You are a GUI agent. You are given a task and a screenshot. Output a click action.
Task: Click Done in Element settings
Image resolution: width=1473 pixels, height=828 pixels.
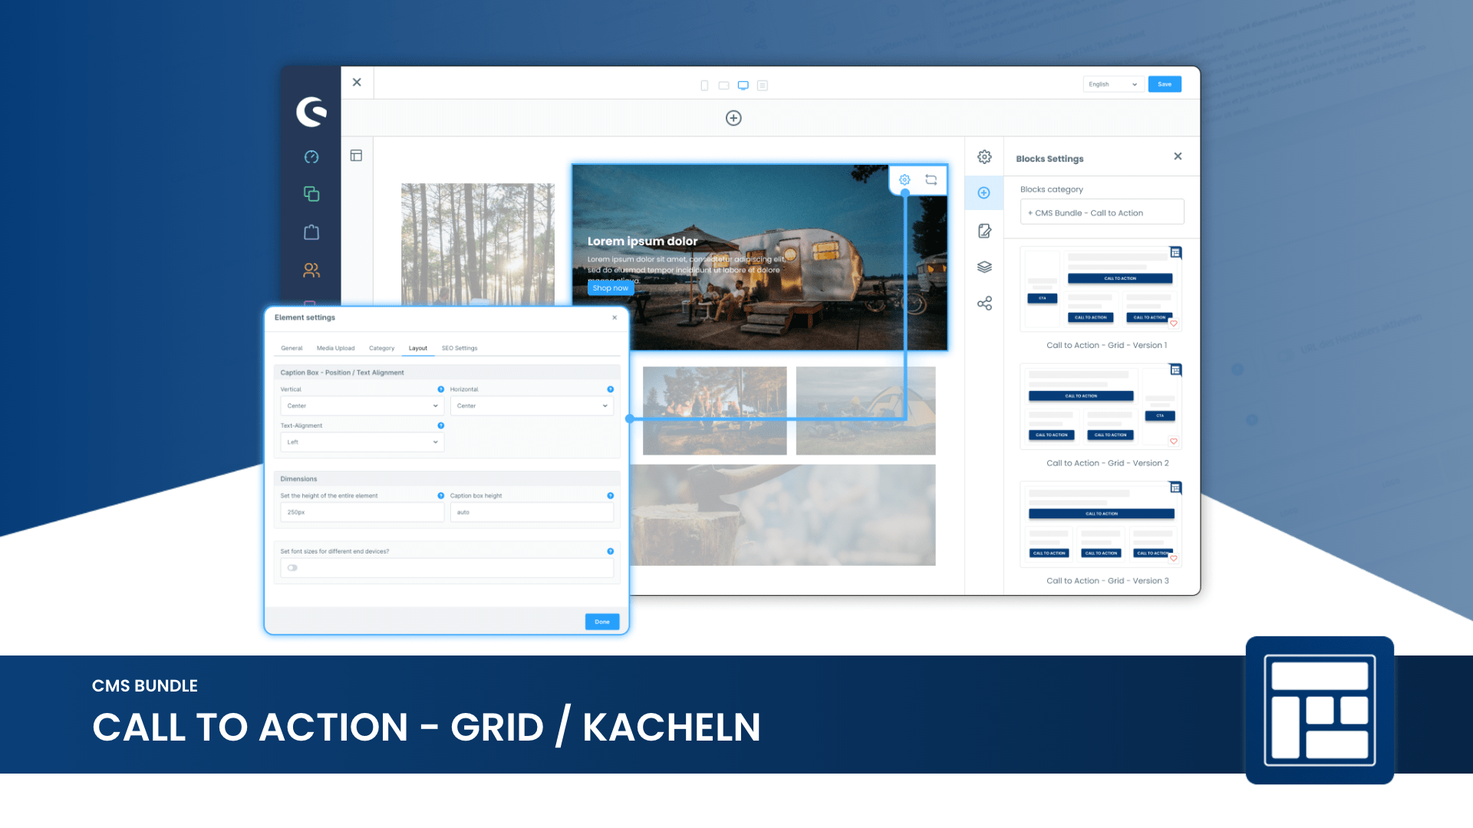(602, 622)
